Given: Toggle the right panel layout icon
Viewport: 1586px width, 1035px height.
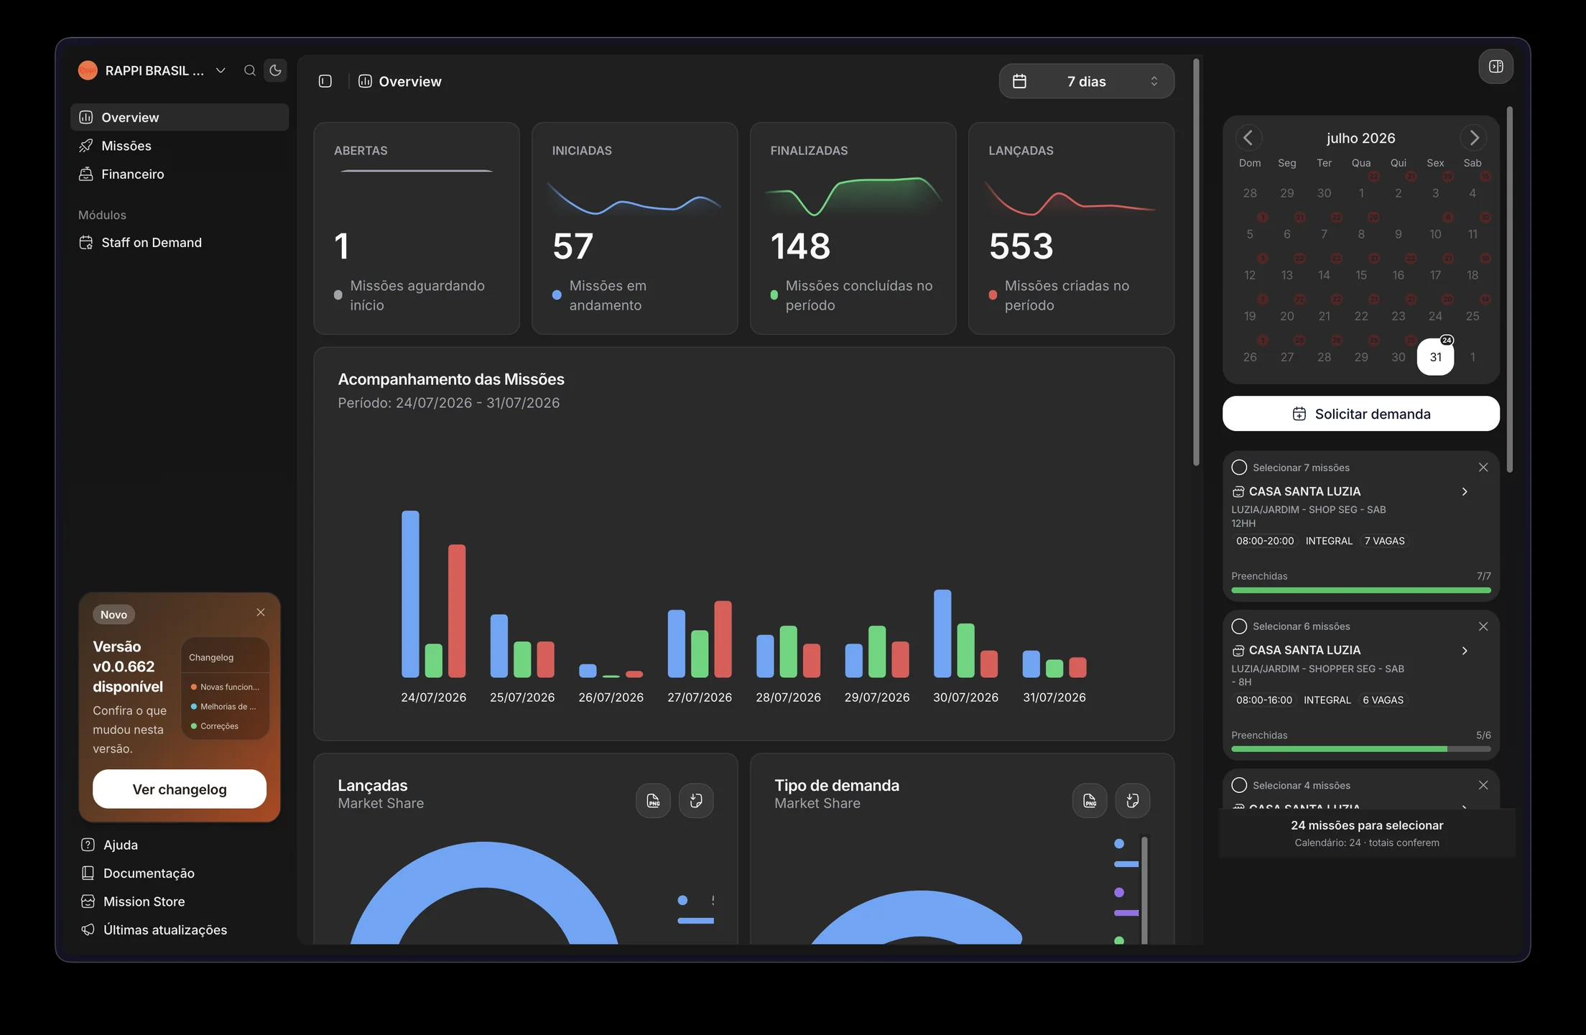Looking at the screenshot, I should point(1496,67).
